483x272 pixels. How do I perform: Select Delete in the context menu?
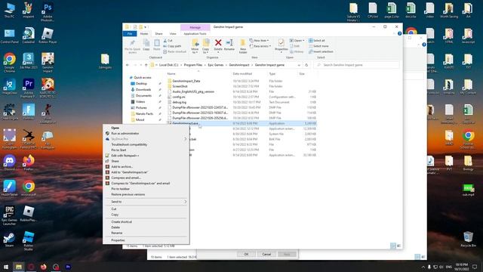click(x=115, y=227)
